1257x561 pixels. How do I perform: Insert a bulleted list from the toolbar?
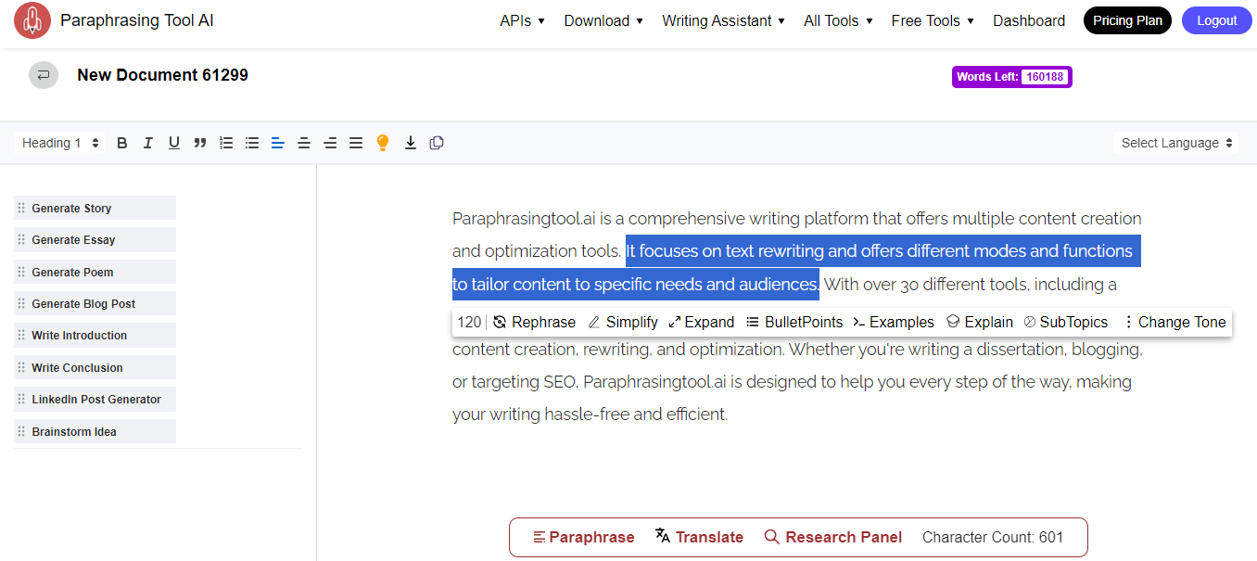point(251,143)
